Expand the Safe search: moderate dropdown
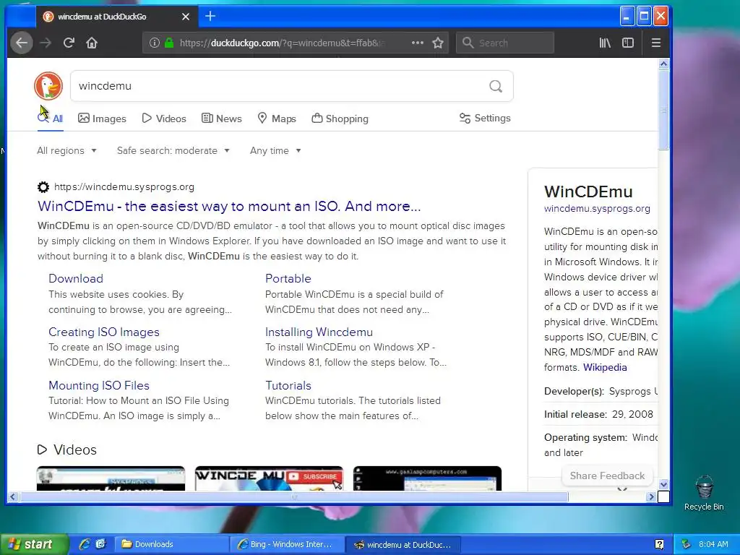Image resolution: width=740 pixels, height=555 pixels. tap(173, 150)
